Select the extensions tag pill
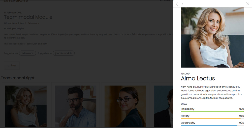Screen dimensions: 252x128 (27, 53)
